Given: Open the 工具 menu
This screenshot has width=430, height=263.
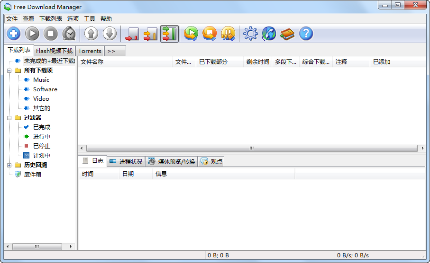Looking at the screenshot, I should [x=90, y=19].
